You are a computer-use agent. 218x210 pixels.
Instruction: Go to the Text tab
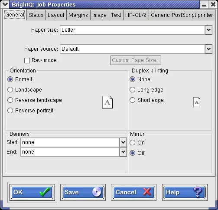click(116, 15)
